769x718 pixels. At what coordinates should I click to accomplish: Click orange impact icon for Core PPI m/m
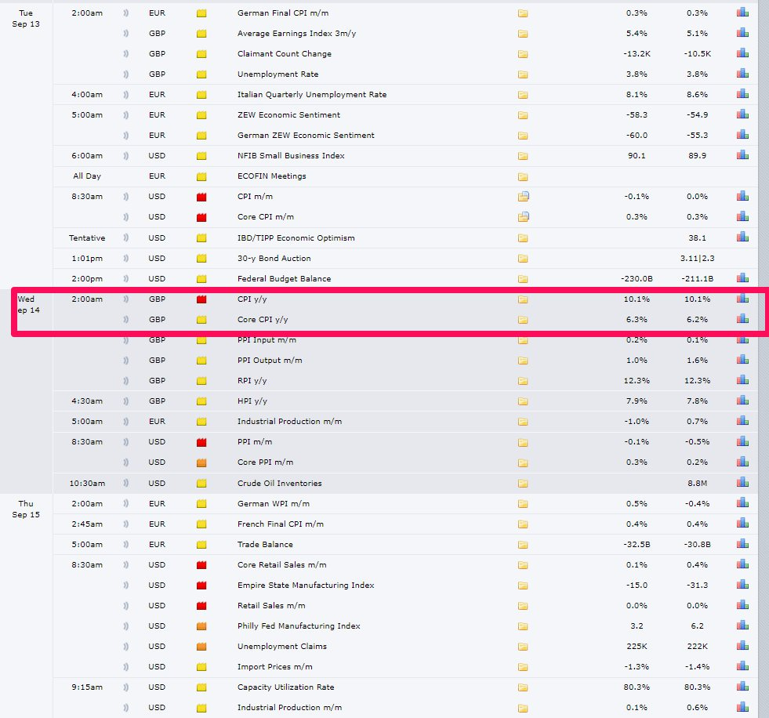pyautogui.click(x=201, y=462)
